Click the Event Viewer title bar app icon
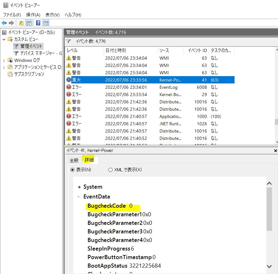The image size is (278, 274). [x=6, y=5]
